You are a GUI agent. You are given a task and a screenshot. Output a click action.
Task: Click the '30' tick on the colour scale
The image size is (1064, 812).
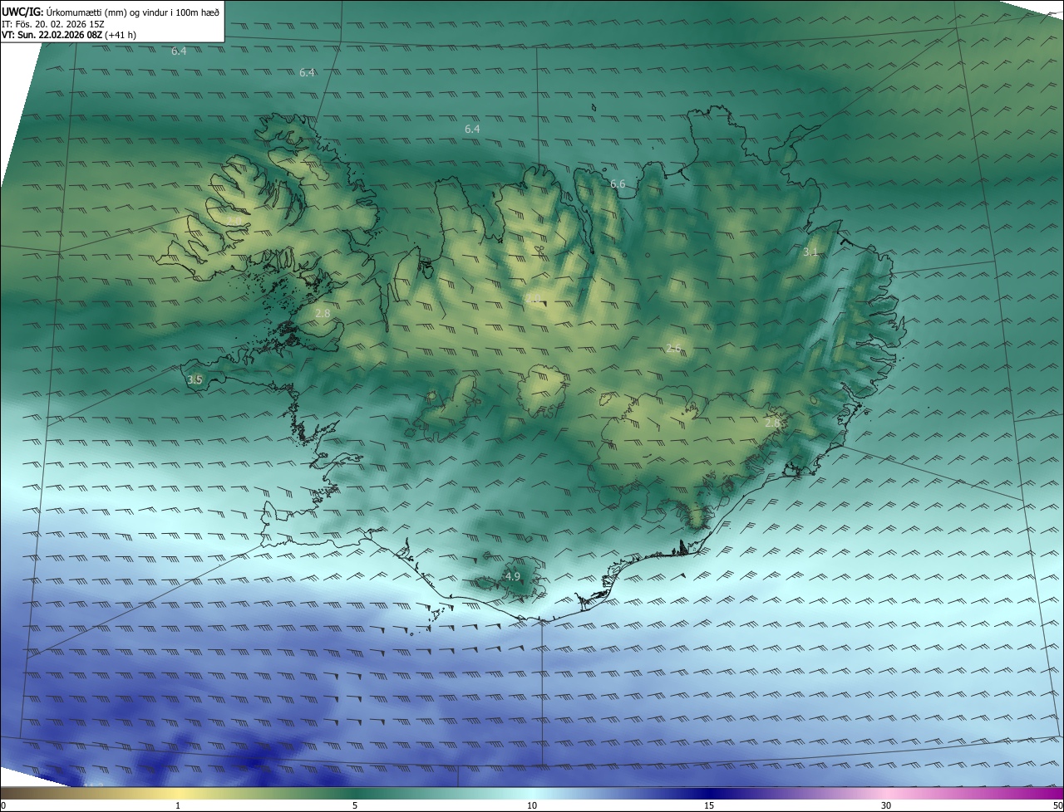(x=886, y=805)
